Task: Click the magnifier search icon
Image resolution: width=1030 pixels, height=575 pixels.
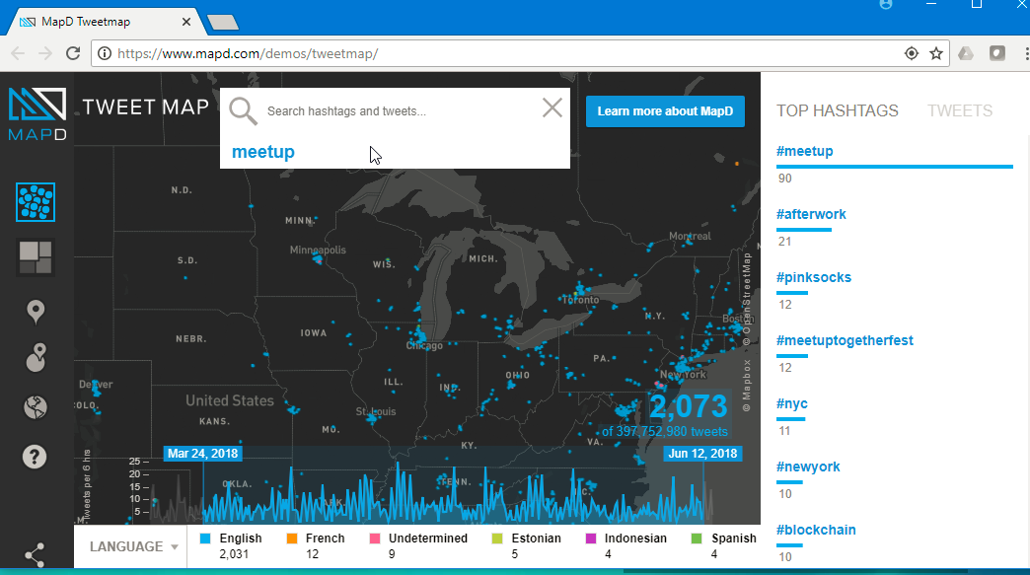Action: pyautogui.click(x=243, y=110)
